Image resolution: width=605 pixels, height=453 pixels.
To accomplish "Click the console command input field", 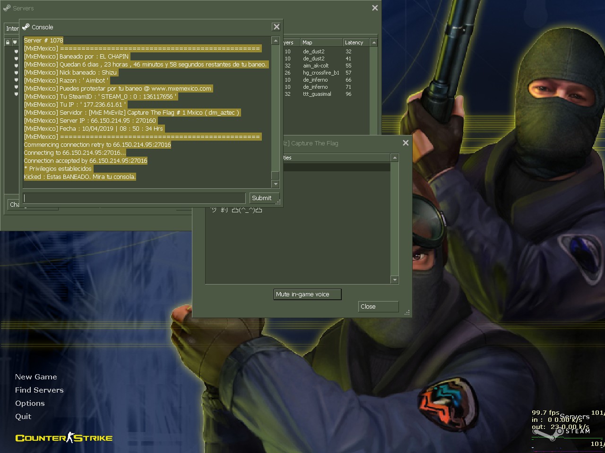I will [x=135, y=198].
